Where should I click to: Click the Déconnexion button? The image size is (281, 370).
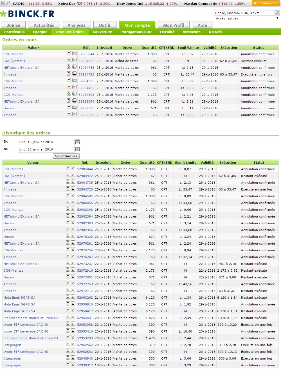[266, 3]
